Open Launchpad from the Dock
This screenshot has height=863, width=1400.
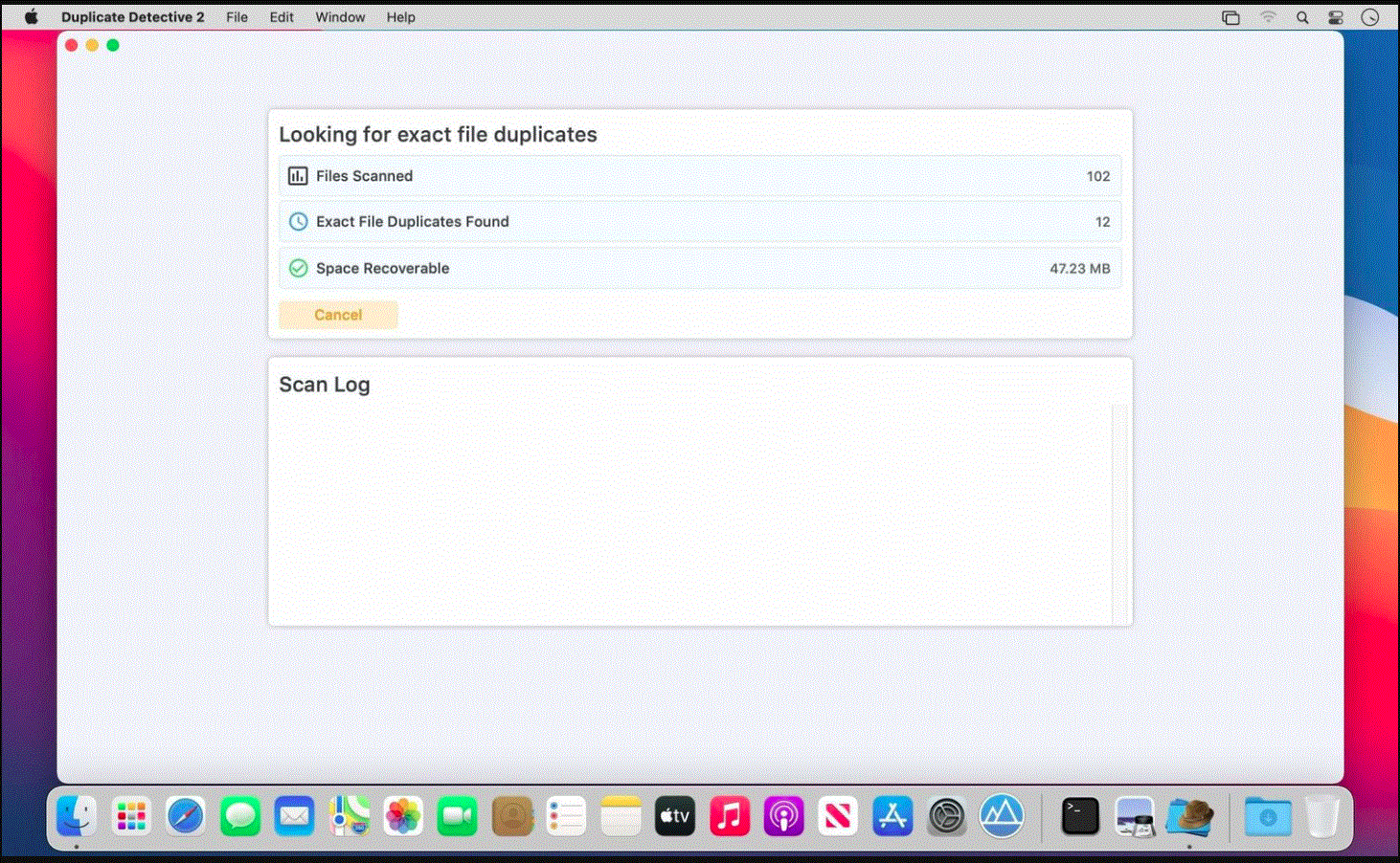tap(130, 817)
